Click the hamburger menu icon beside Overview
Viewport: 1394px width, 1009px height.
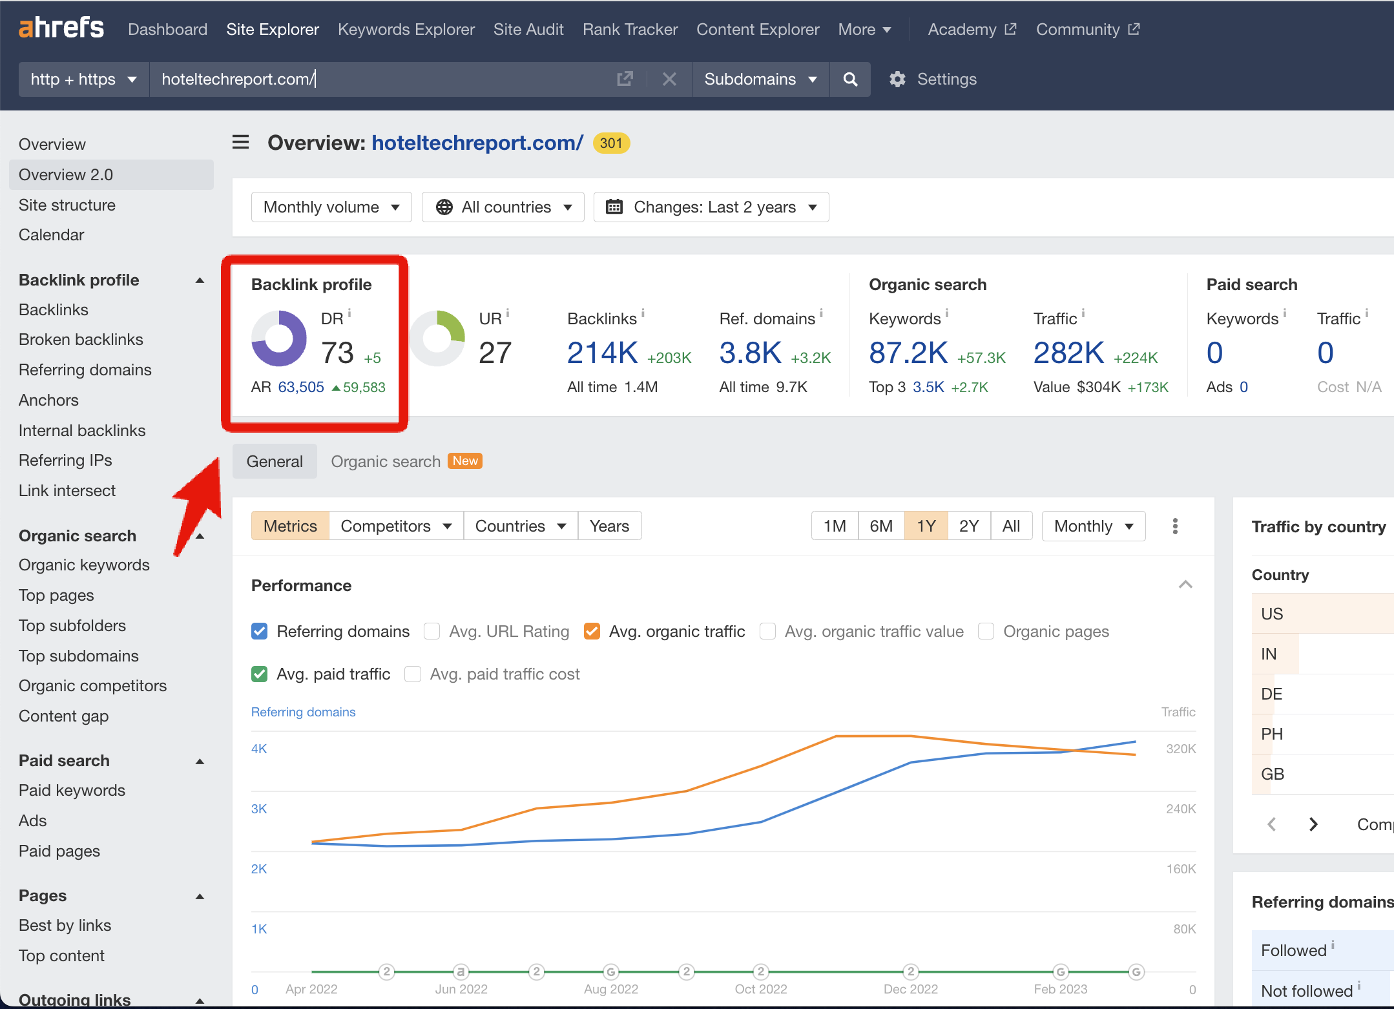(240, 142)
